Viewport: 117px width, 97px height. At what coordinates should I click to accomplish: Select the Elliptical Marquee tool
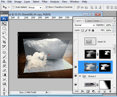point(4,29)
